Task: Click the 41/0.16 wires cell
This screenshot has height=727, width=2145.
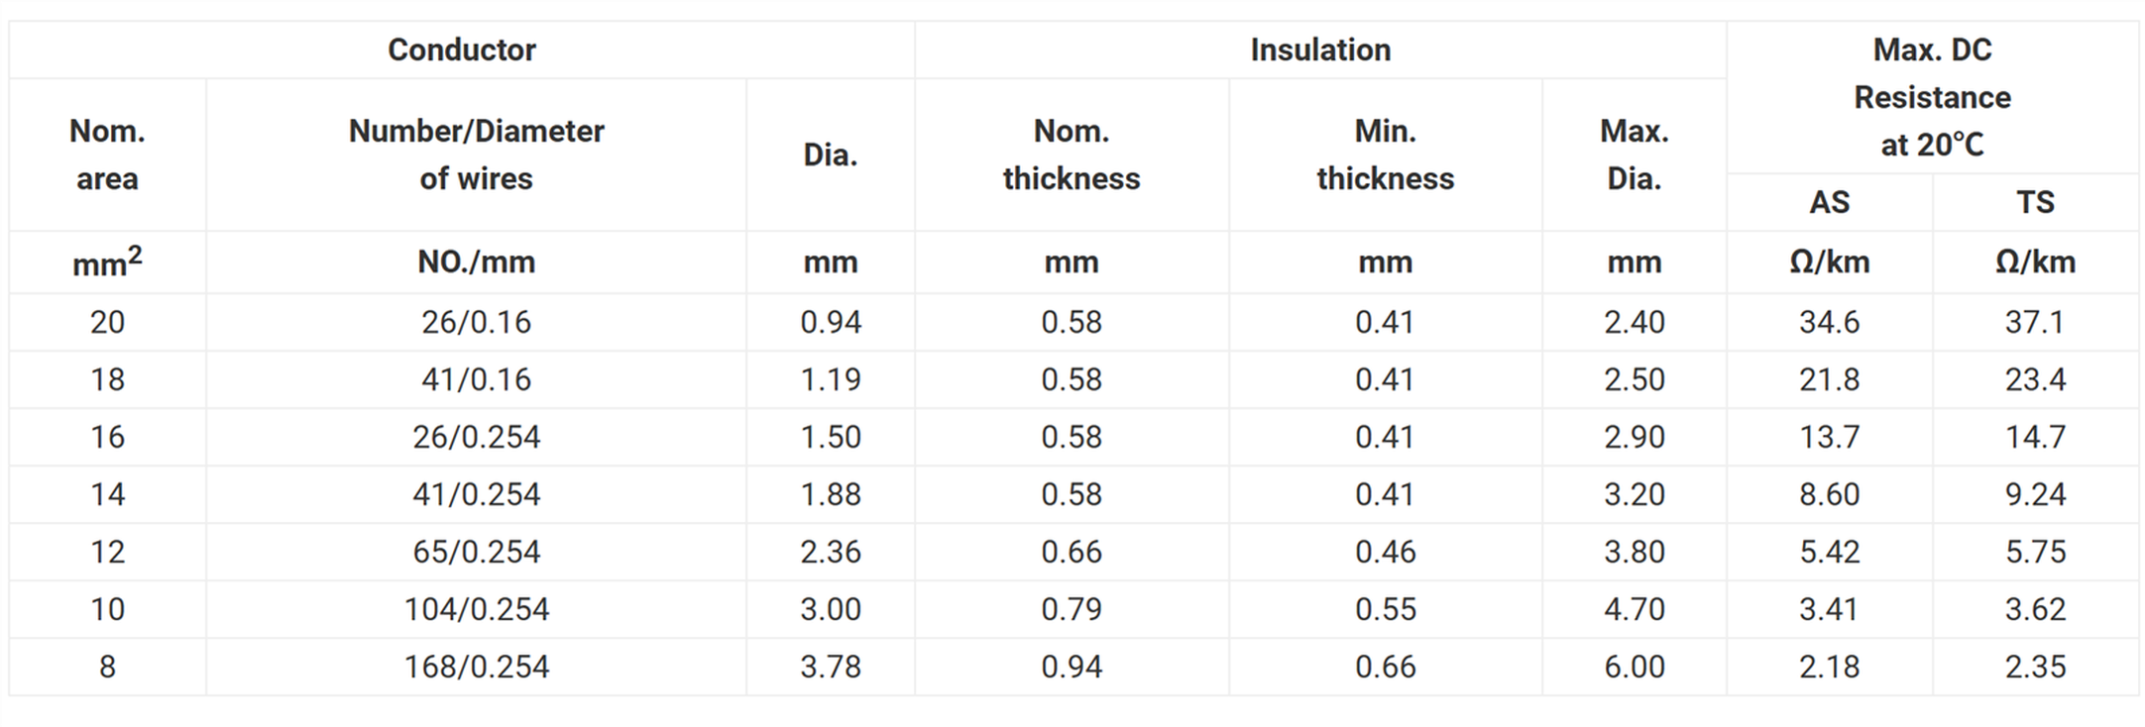Action: pos(476,379)
